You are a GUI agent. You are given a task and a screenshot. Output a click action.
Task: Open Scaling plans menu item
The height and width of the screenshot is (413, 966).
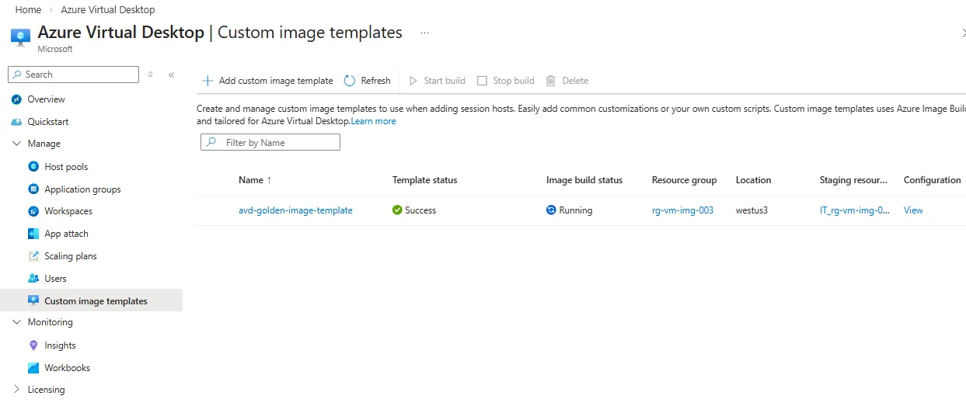[x=71, y=256]
